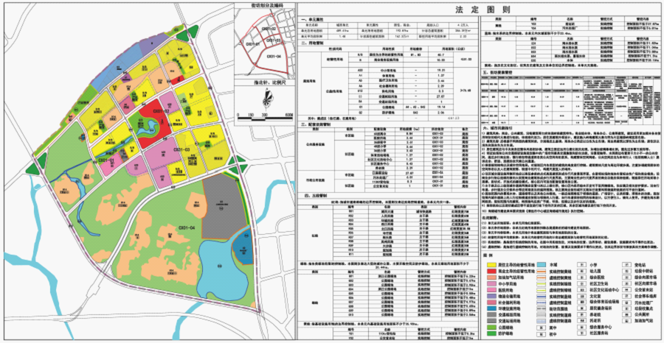Viewport: 664px width, 343px height.
Task: Select the red commercial land legend swatch
Action: coord(491,271)
